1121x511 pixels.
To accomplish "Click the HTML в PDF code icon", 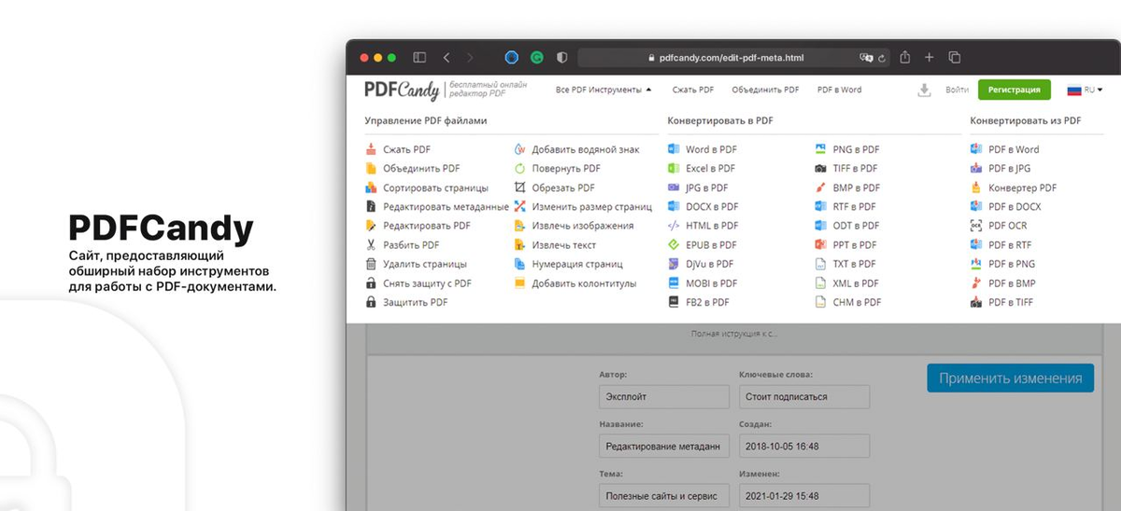I will click(x=674, y=226).
